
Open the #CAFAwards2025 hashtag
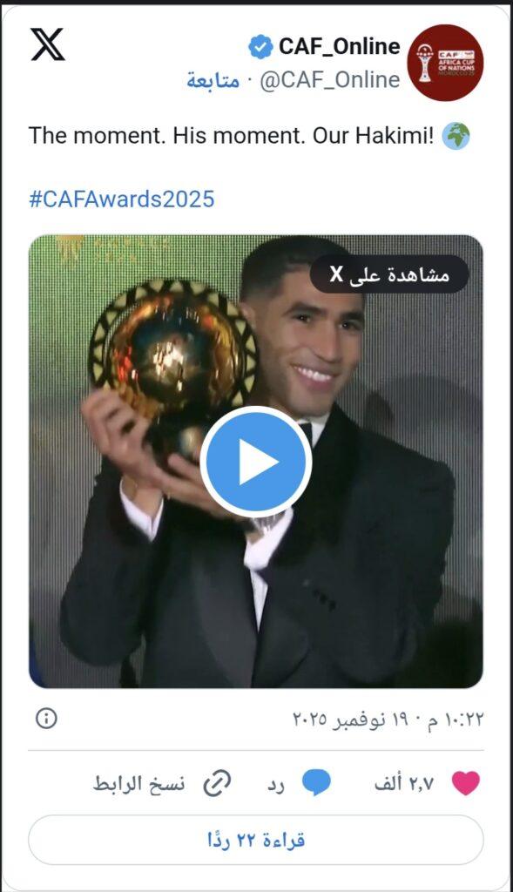coord(122,199)
